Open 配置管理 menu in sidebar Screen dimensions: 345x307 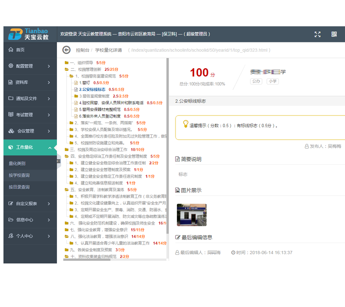click(30, 66)
